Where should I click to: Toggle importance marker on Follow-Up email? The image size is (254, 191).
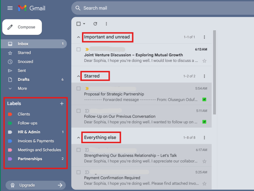[87, 111]
